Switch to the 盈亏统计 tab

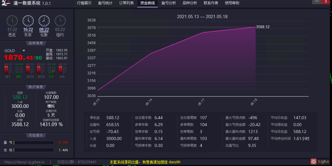pyautogui.click(x=105, y=3)
